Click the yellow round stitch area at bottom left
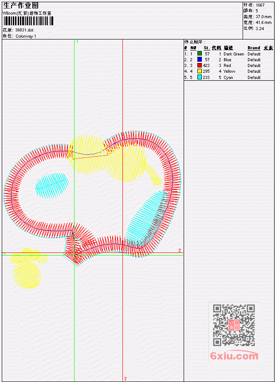275x382 pixels. pos(27,275)
